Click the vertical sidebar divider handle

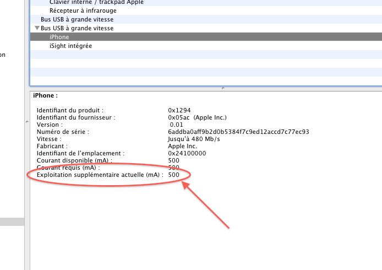tap(27, 122)
